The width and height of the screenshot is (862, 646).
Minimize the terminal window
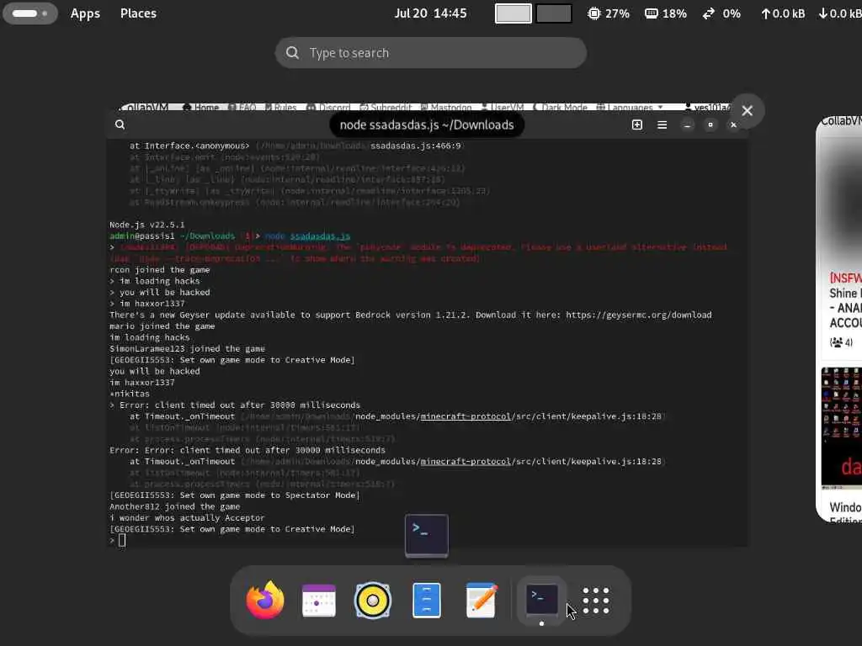tap(687, 124)
